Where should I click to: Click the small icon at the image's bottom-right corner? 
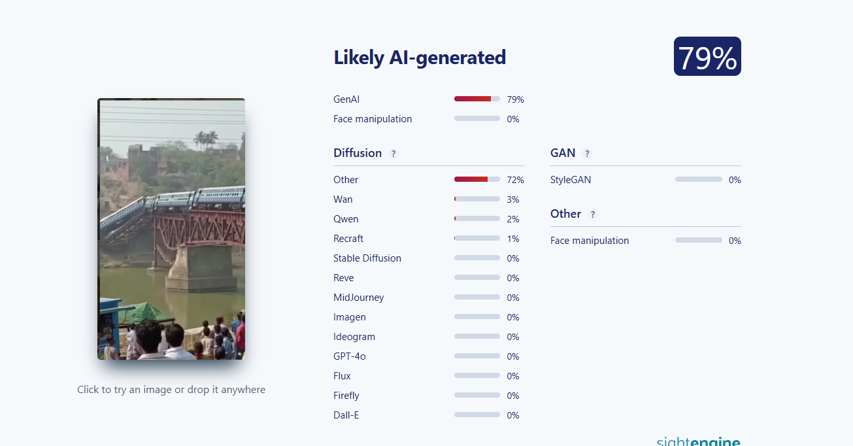239,354
